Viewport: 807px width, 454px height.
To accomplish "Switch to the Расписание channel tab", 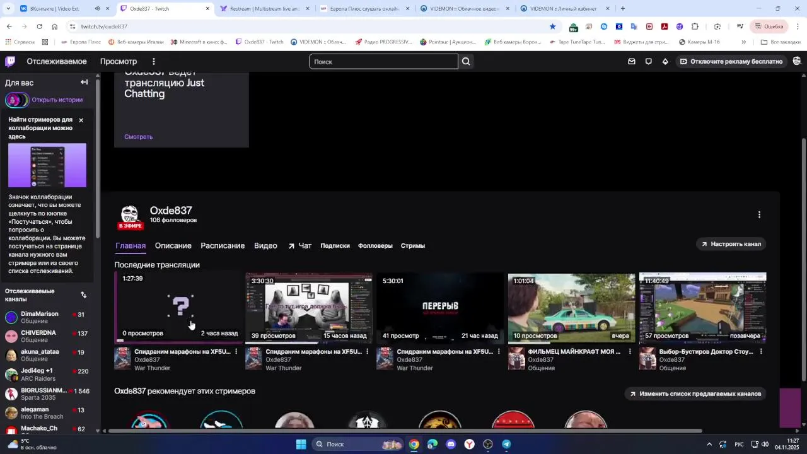I will tap(223, 246).
